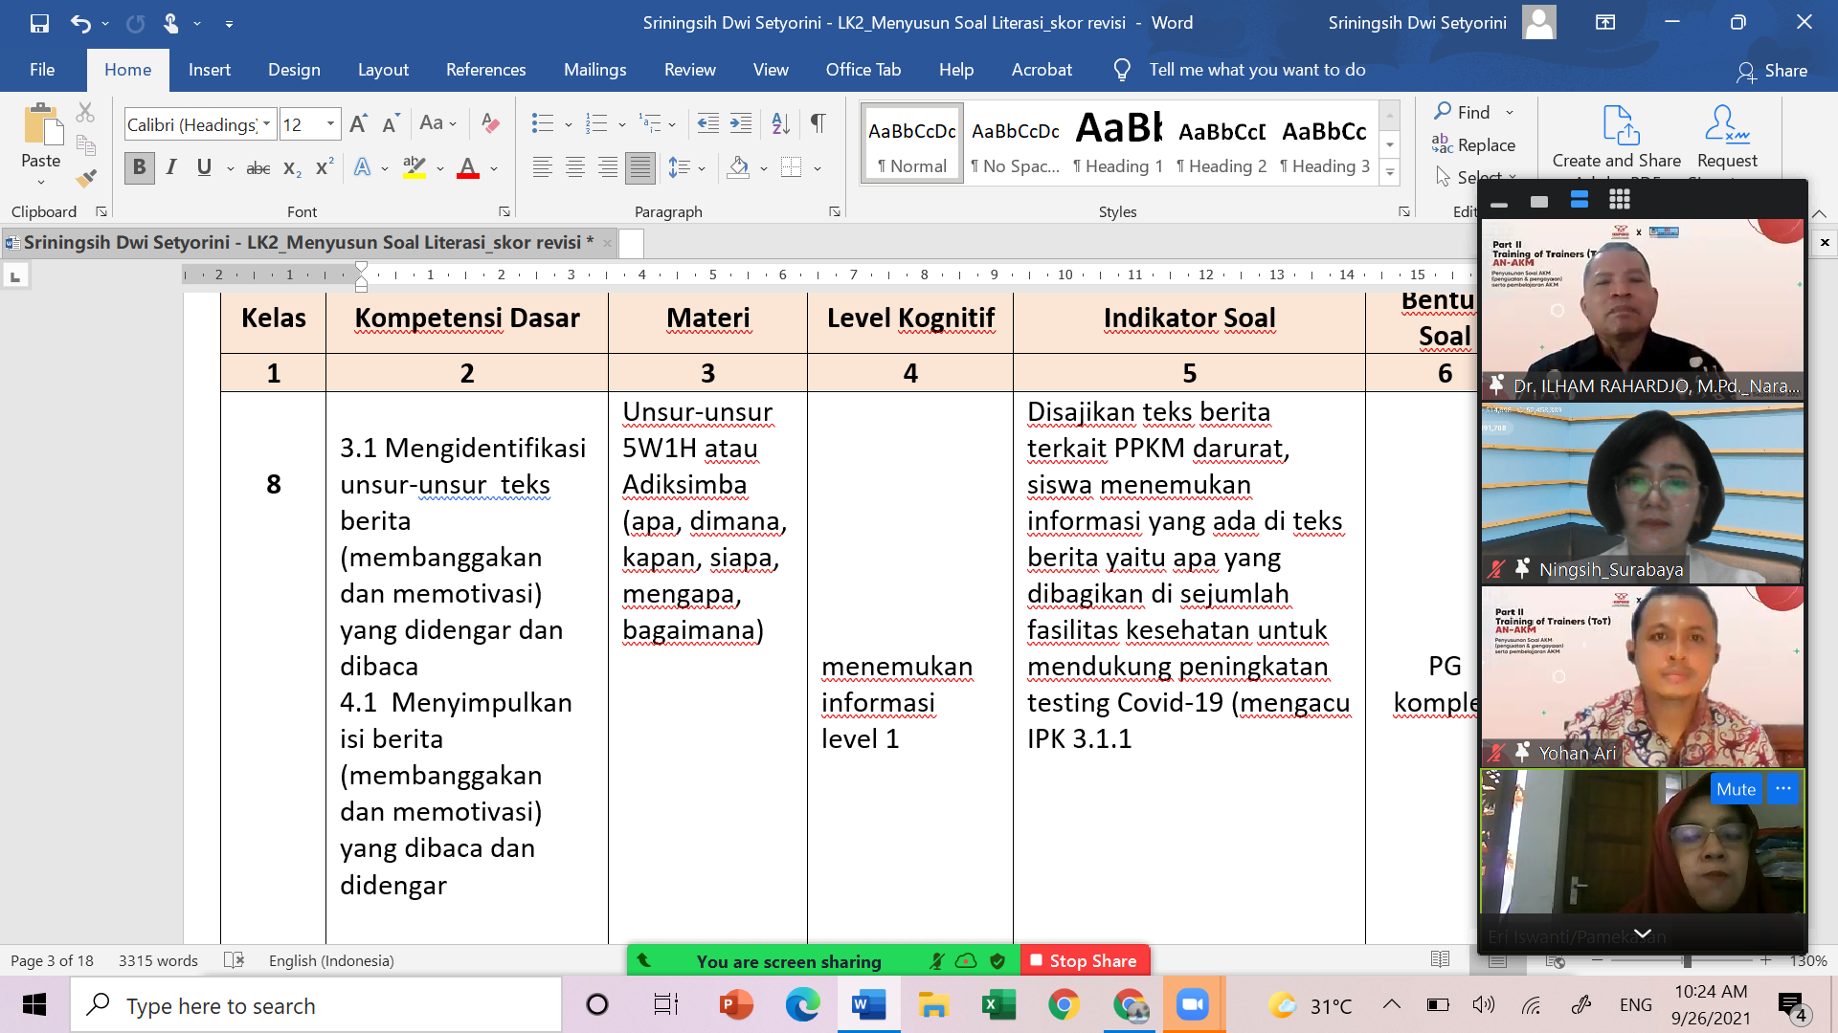Mute the bottom Zoom participant
This screenshot has width=1838, height=1033.
coord(1736,789)
